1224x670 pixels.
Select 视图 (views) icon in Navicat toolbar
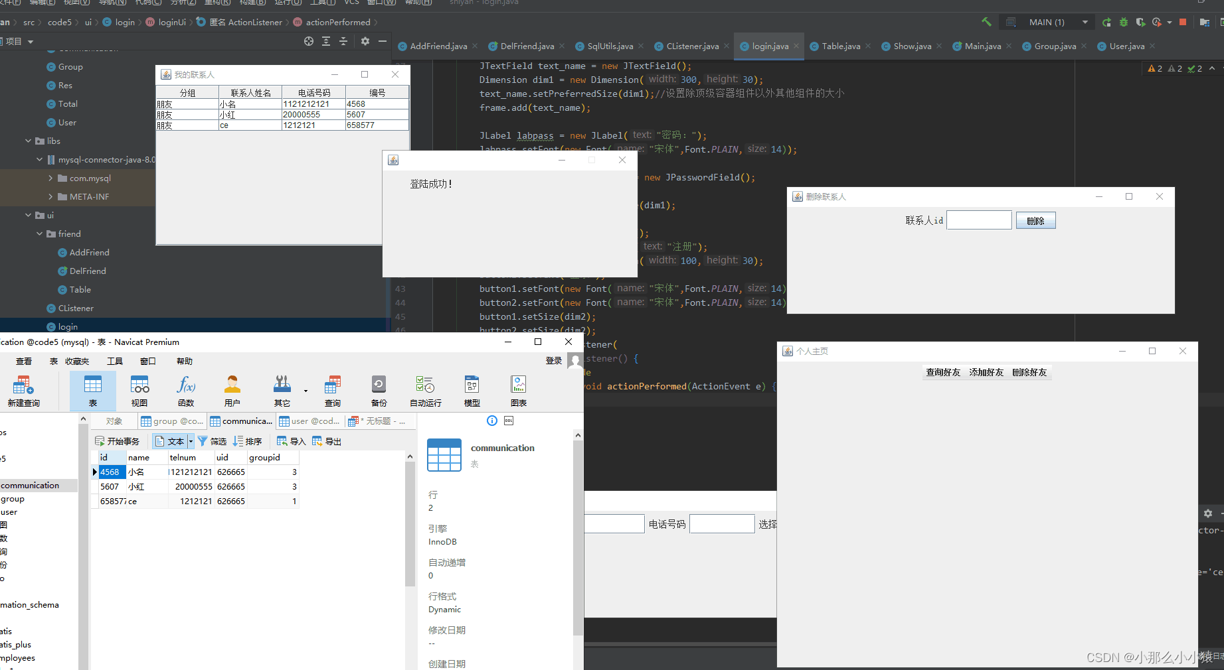[x=139, y=391]
